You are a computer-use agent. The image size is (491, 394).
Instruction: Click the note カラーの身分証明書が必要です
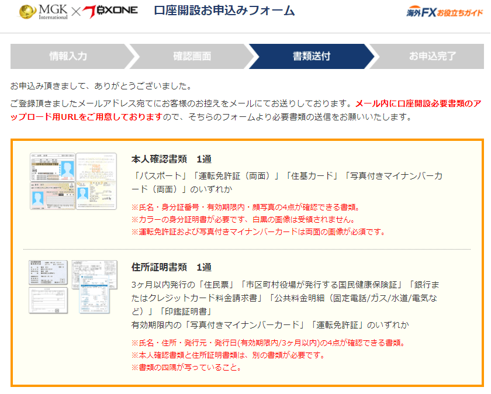click(x=243, y=220)
